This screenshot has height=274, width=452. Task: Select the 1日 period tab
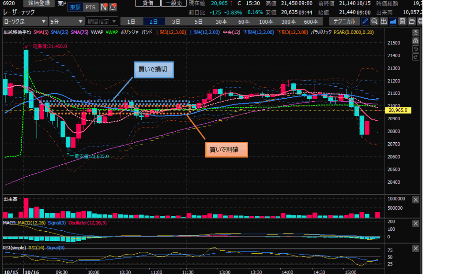click(132, 21)
